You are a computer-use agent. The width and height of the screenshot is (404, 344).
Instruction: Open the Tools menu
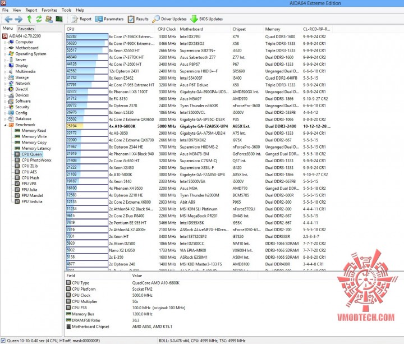(x=66, y=10)
